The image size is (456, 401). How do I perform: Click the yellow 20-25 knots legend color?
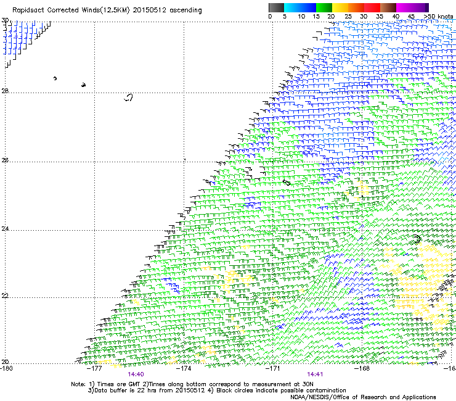click(340, 7)
